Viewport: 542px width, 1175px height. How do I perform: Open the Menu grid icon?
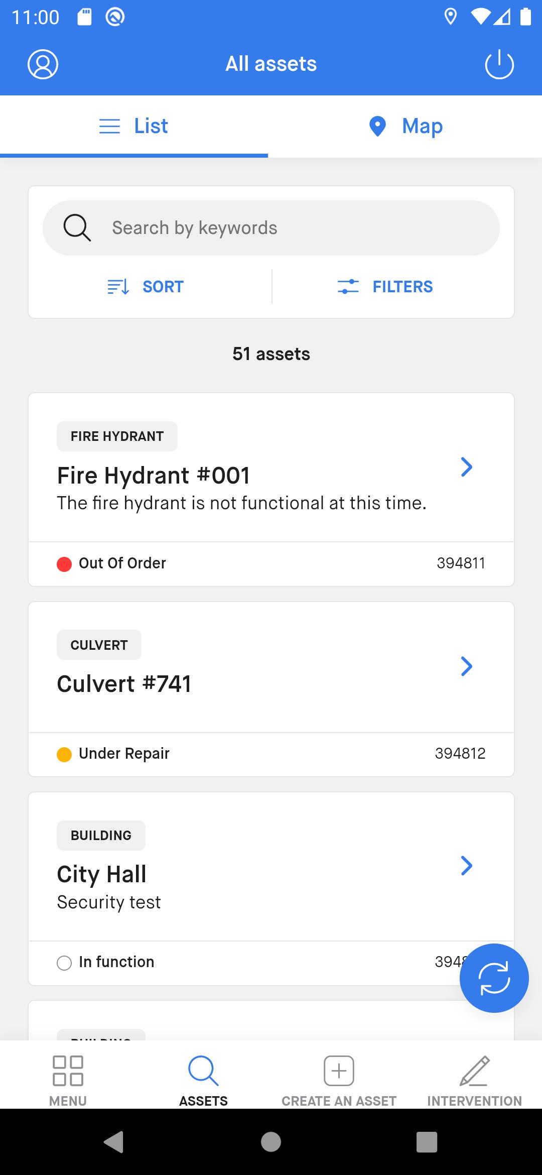tap(68, 1071)
